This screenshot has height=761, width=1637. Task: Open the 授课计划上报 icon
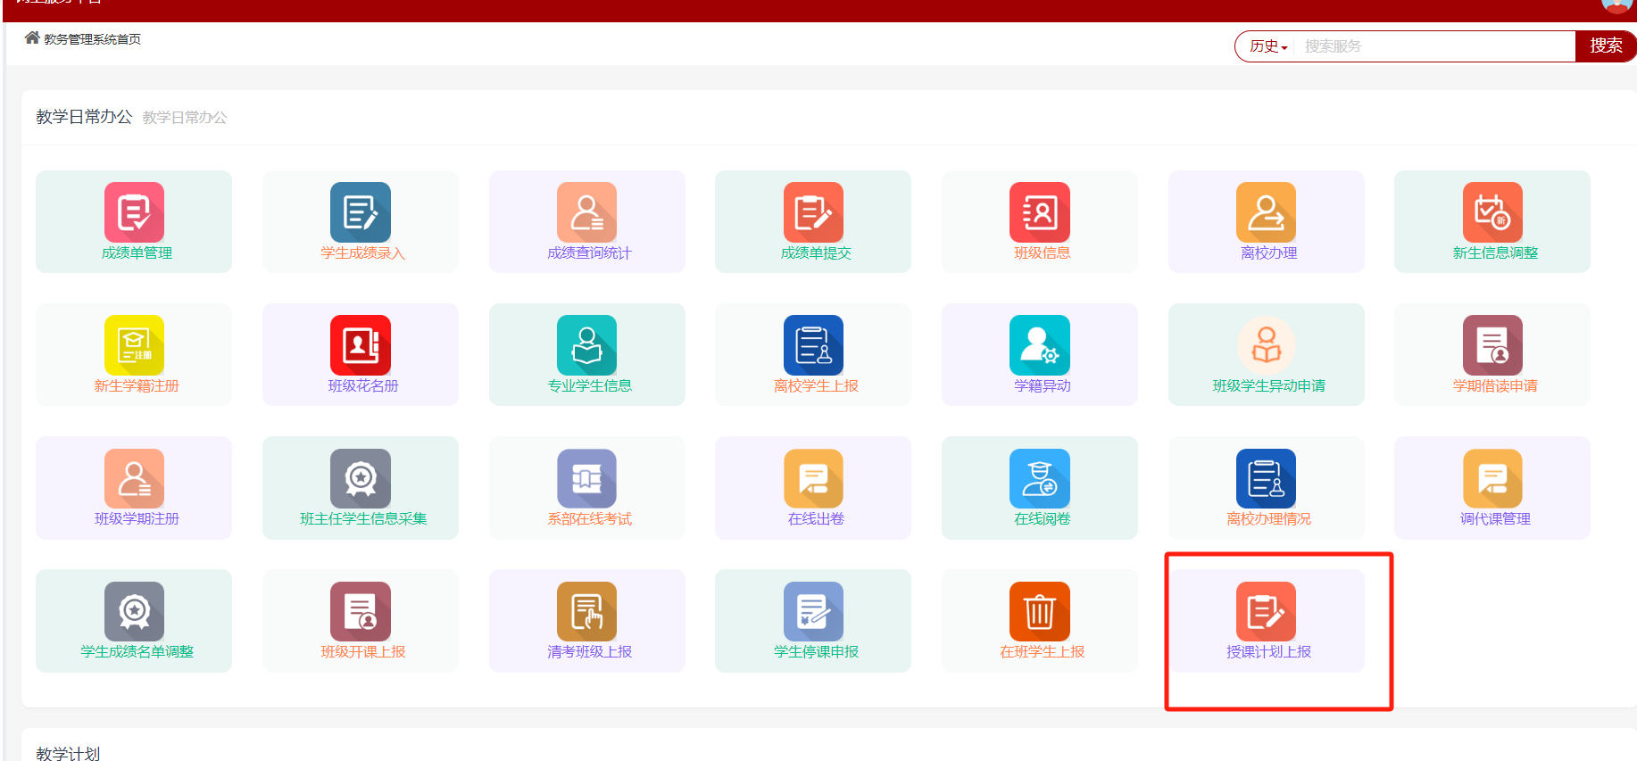point(1266,611)
